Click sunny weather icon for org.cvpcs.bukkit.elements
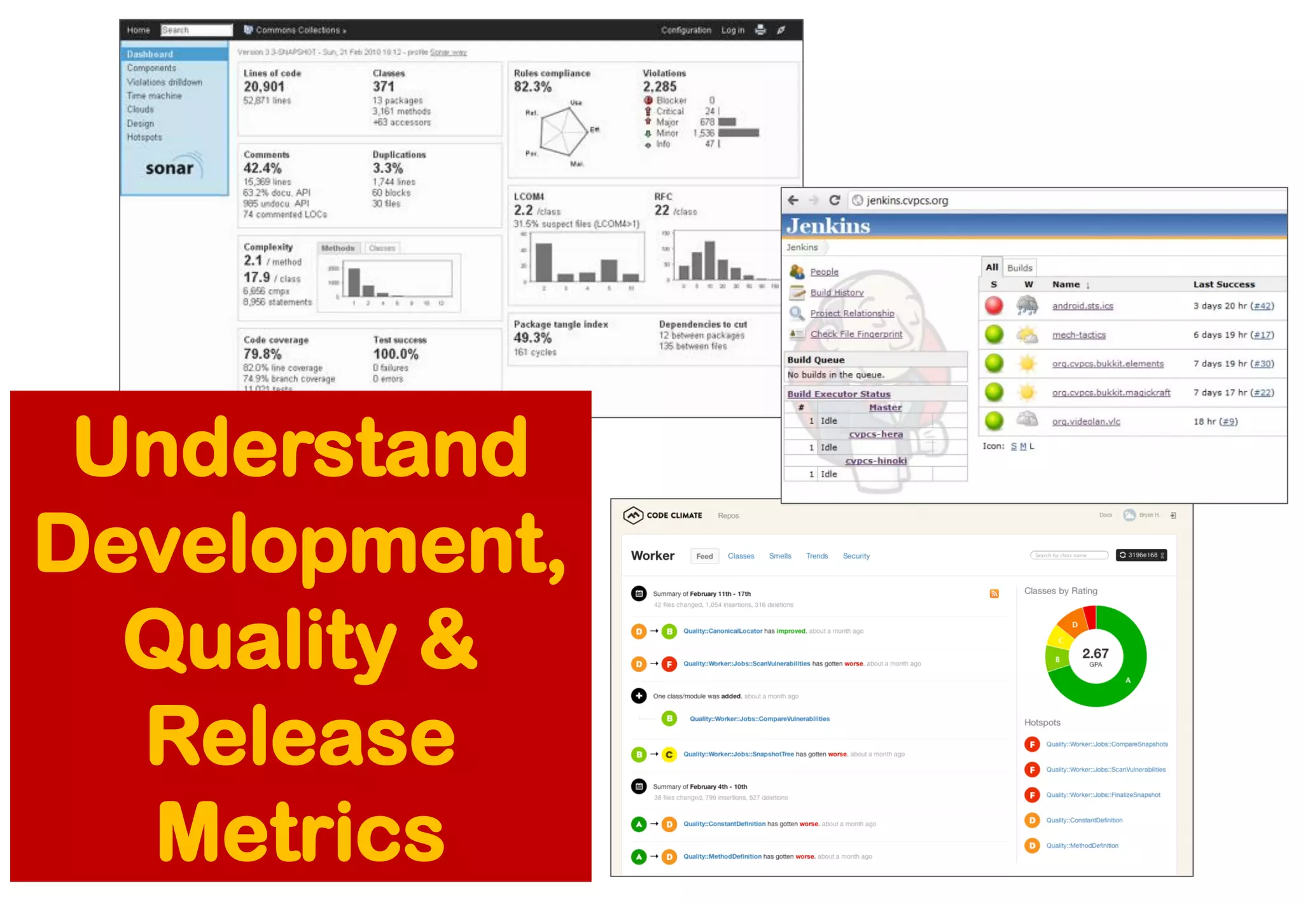 pyautogui.click(x=1027, y=364)
